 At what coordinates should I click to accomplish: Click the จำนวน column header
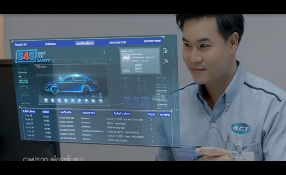click(152, 114)
